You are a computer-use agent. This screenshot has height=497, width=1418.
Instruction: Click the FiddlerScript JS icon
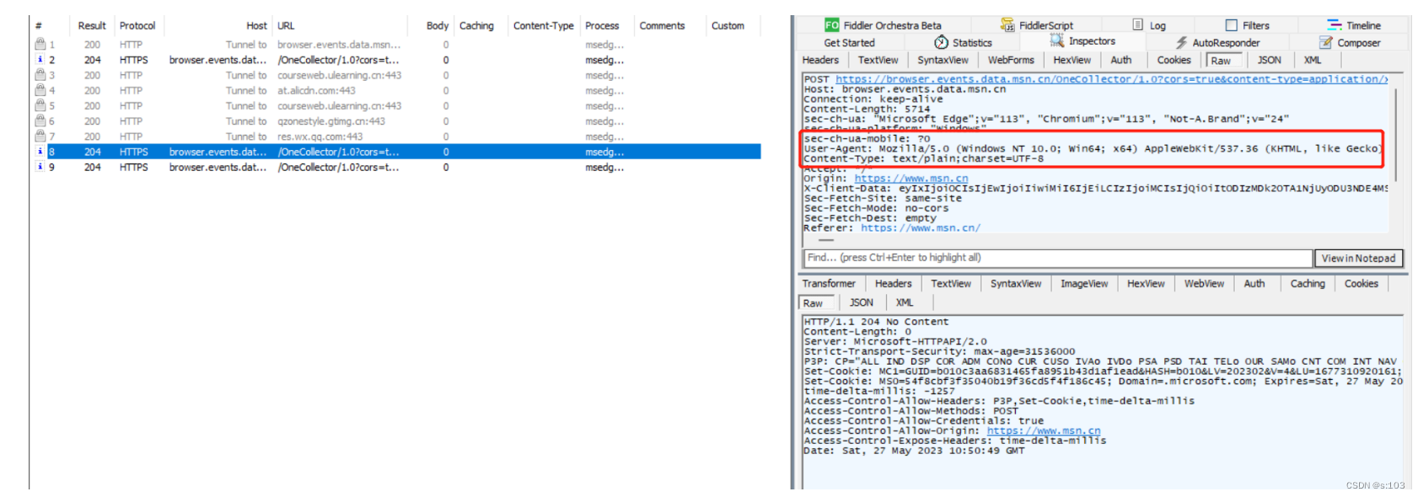[x=1007, y=25]
